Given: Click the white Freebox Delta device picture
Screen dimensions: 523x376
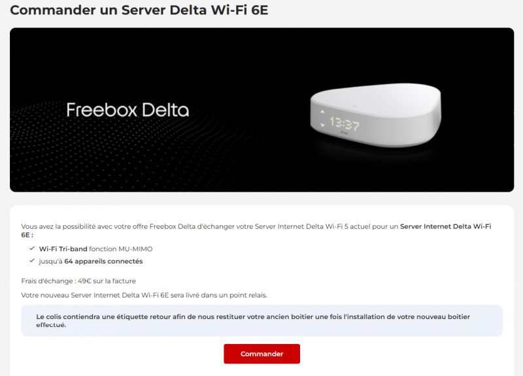Looking at the screenshot, I should tap(376, 115).
